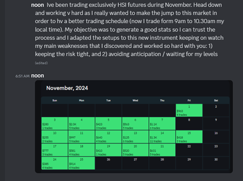The height and width of the screenshot is (181, 243).
Task: Open the November 2024 calendar image attachment
Action: (134, 127)
